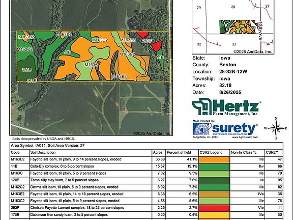The width and height of the screenshot is (293, 220).
Task: Click section number 33 on location map
Action: [234, 44]
